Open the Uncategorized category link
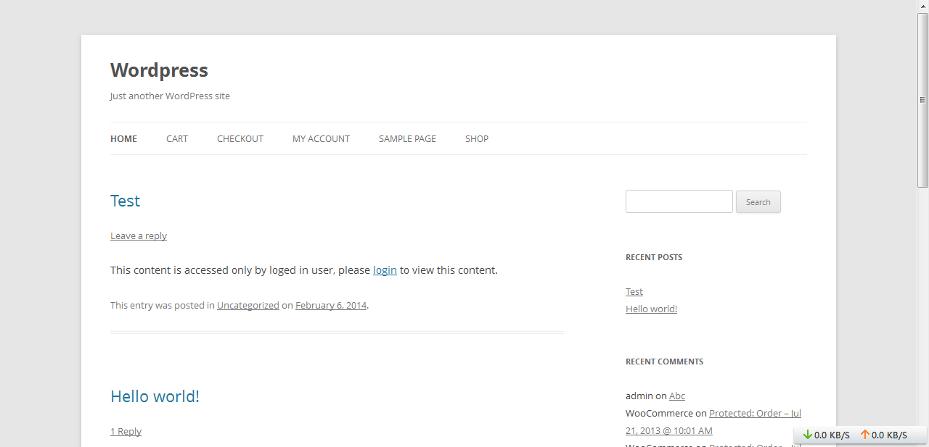The height and width of the screenshot is (447, 929). point(248,305)
